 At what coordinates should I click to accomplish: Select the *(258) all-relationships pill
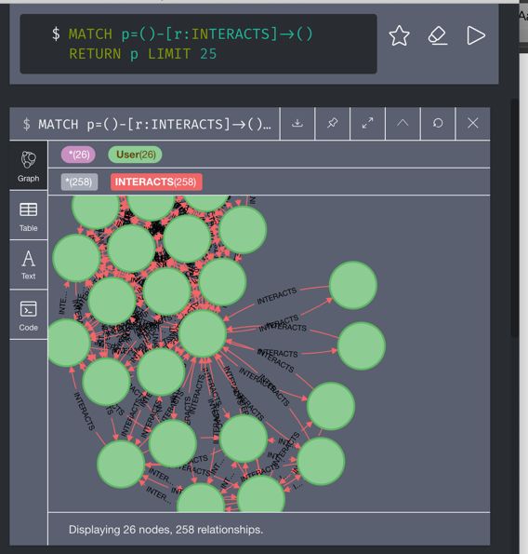(79, 182)
